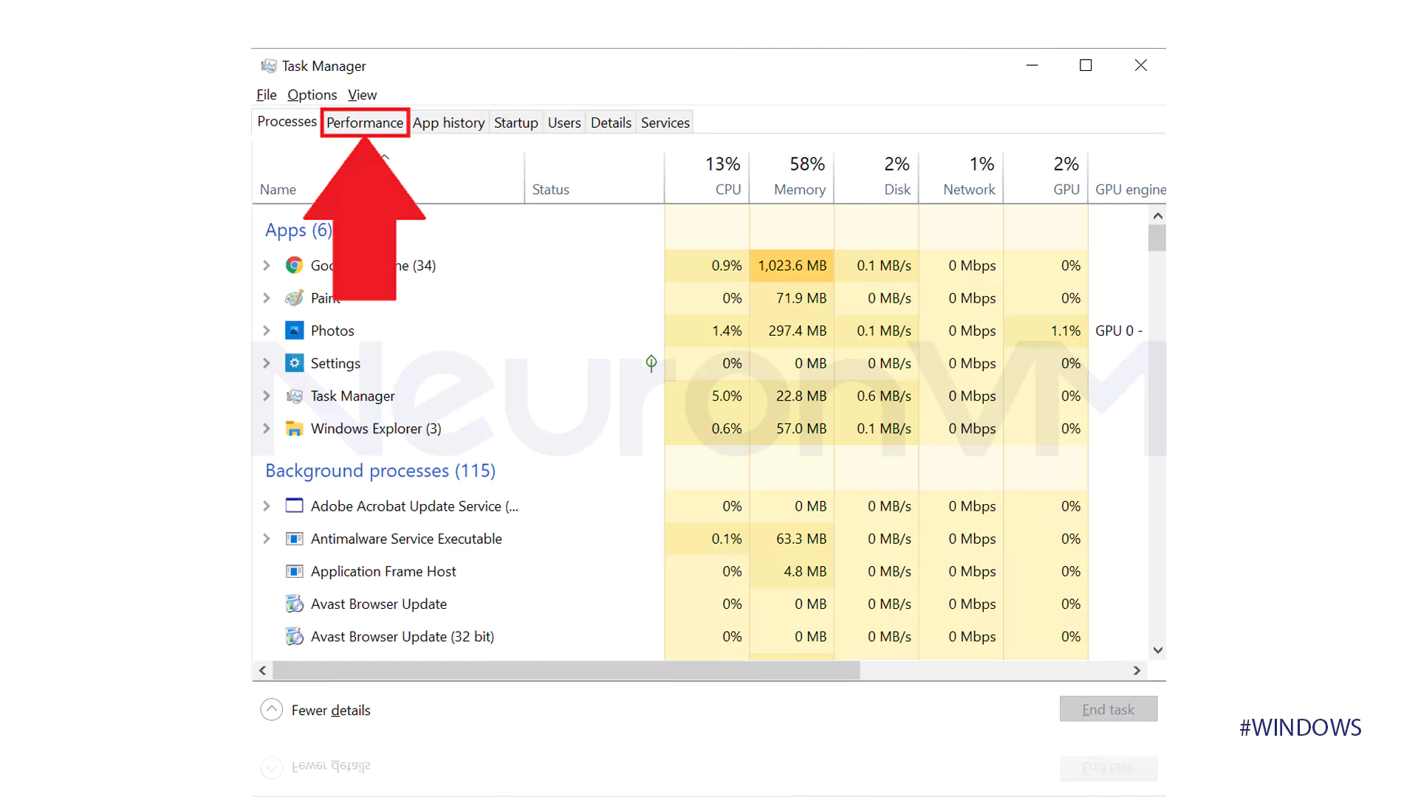Expand Antimalware Service Executable row
This screenshot has width=1418, height=797.
pyautogui.click(x=267, y=539)
